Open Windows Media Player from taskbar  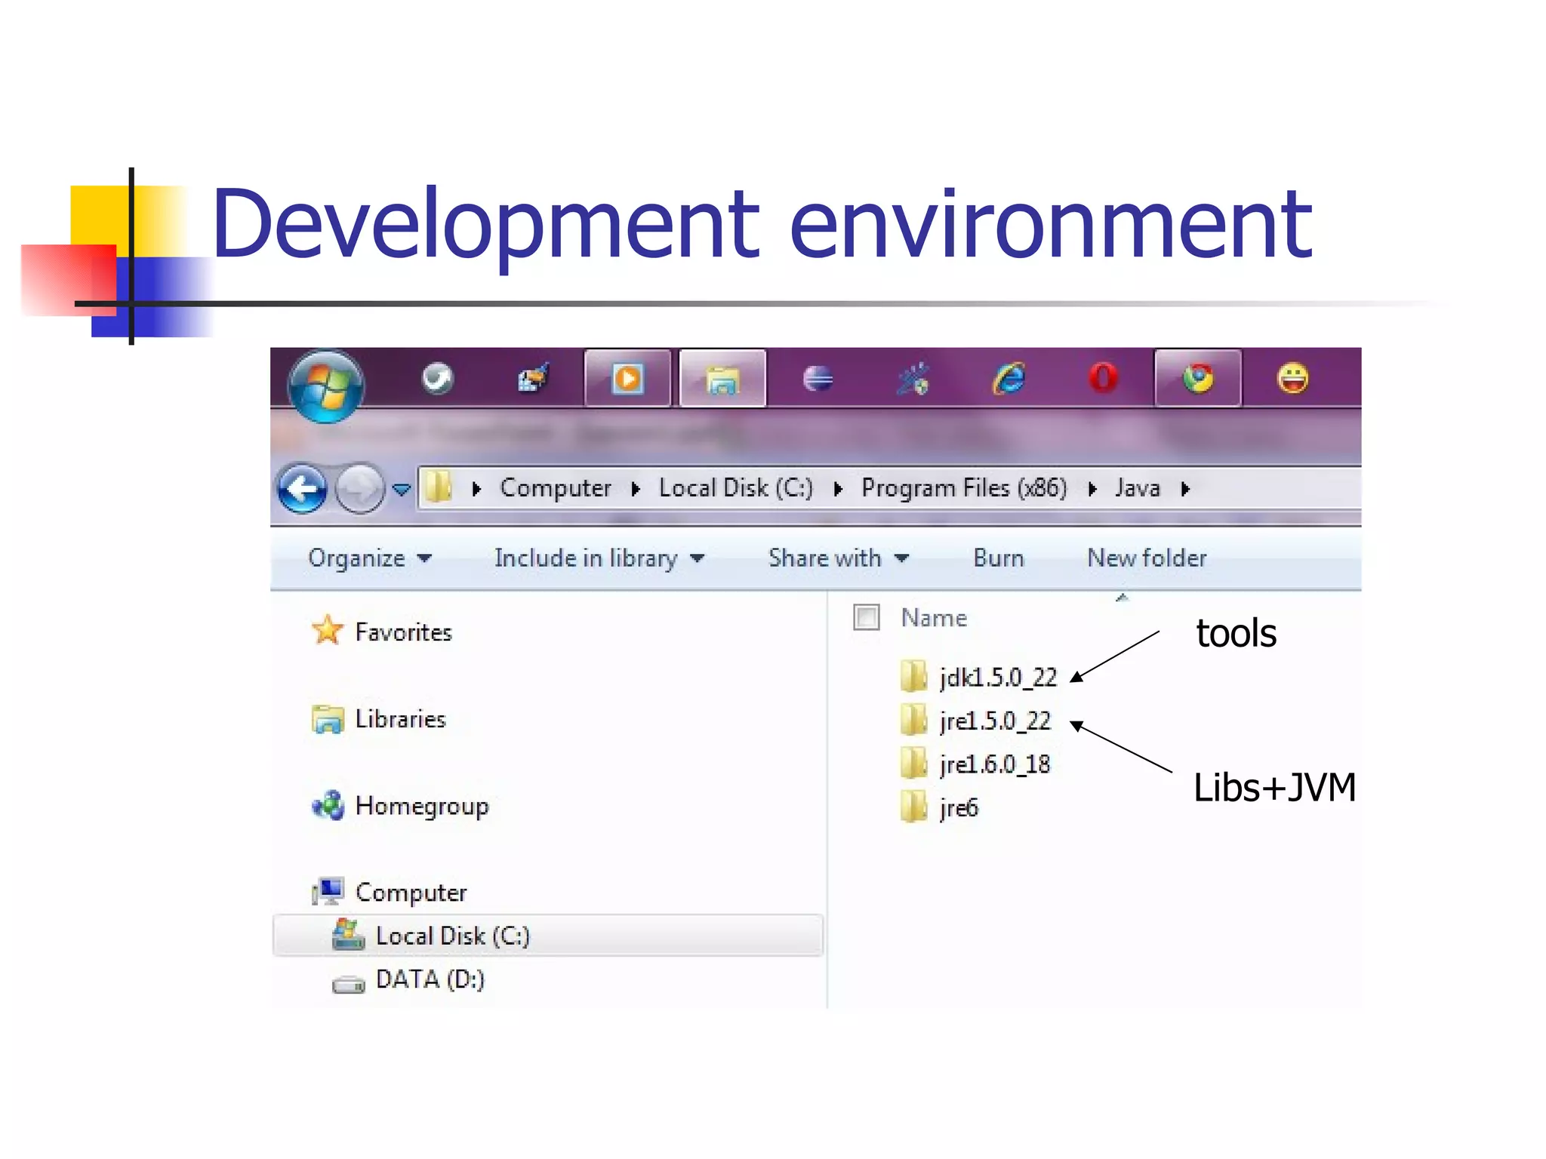627,379
